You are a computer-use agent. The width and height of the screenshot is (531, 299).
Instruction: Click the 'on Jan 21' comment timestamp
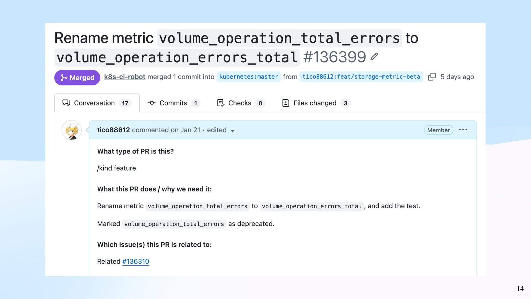[x=185, y=130]
